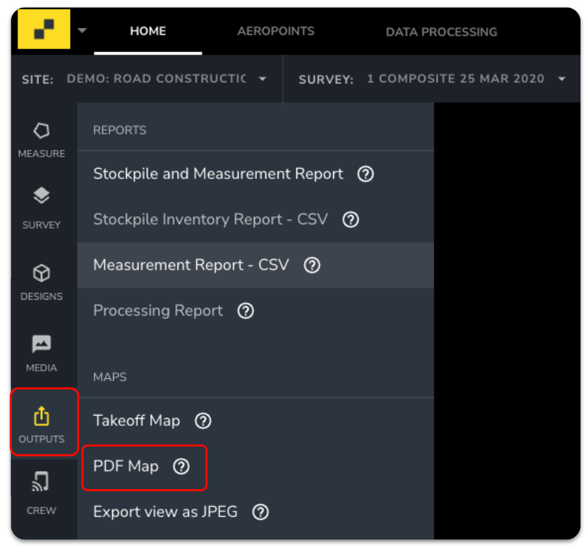Image resolution: width=587 pixels, height=547 pixels.
Task: Click the yellow Propeller logo
Action: point(41,28)
